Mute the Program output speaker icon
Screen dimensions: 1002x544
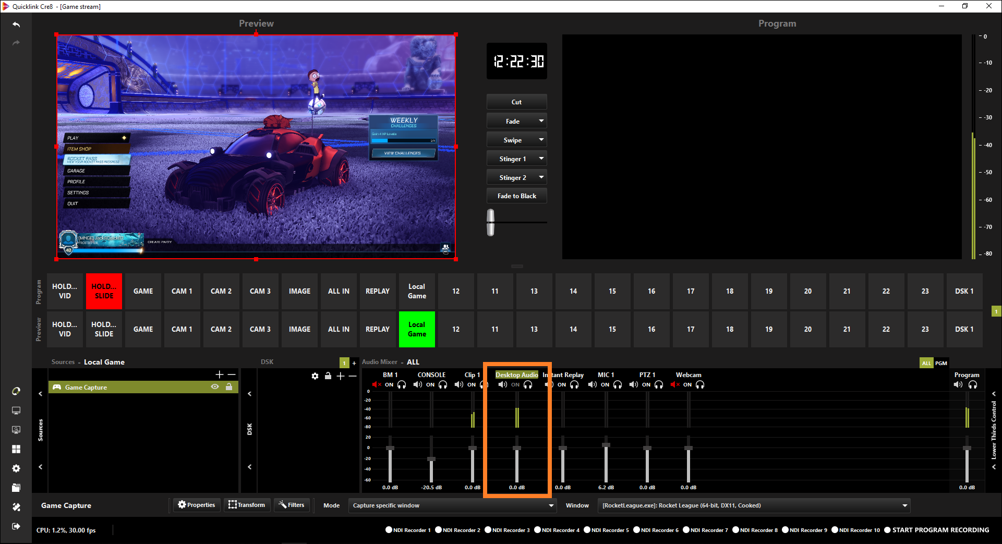(958, 385)
